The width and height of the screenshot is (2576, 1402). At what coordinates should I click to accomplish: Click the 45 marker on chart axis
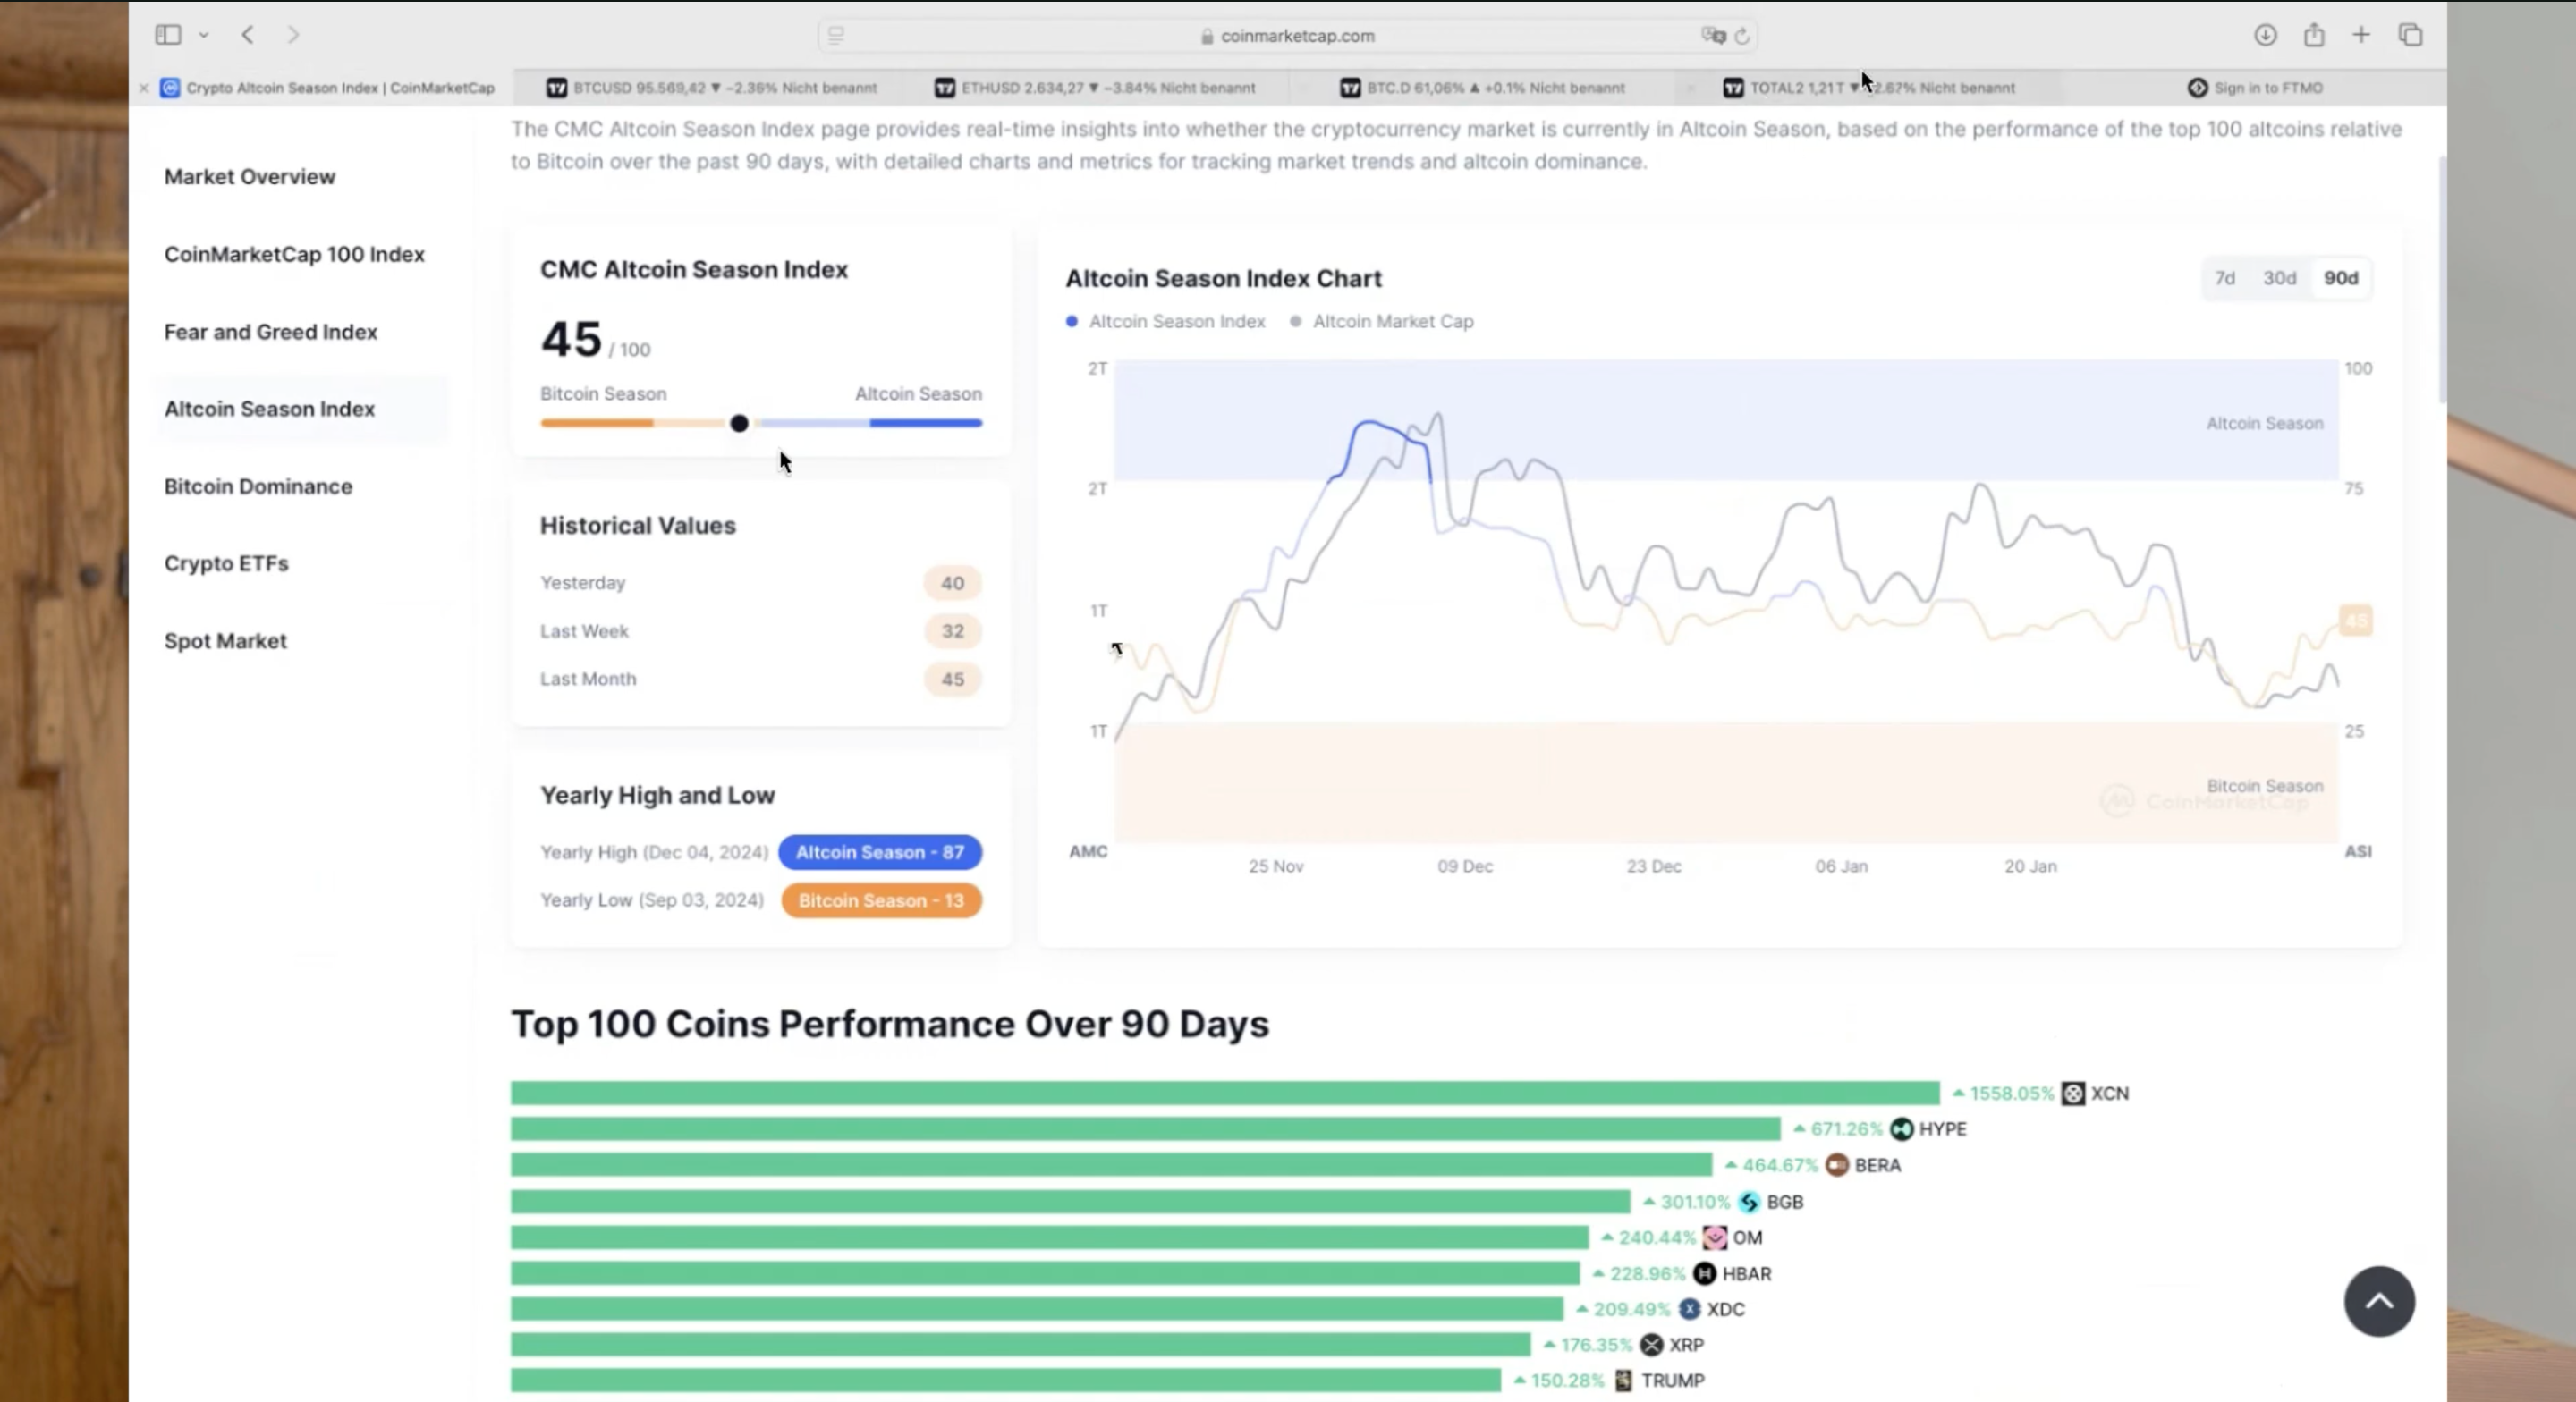tap(2356, 621)
